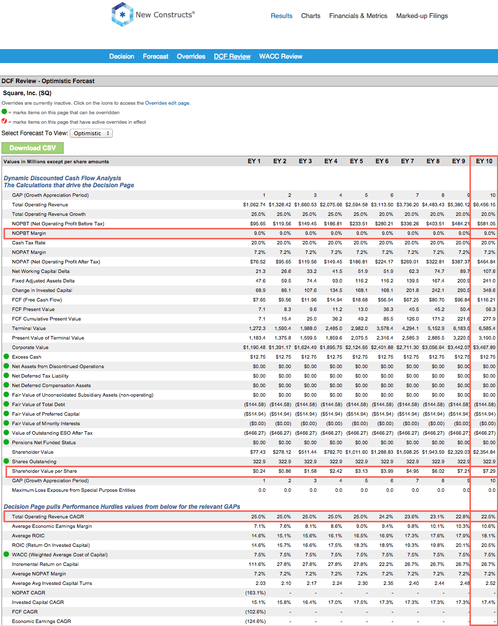Screen dimensions: 498x626
Task: Open the Select Forecast To View dropdown
Action: [x=91, y=133]
